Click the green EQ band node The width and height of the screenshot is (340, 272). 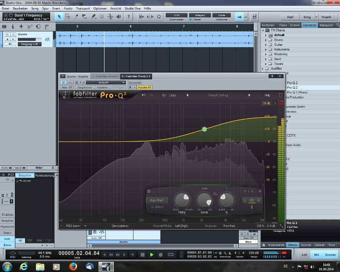pos(204,129)
